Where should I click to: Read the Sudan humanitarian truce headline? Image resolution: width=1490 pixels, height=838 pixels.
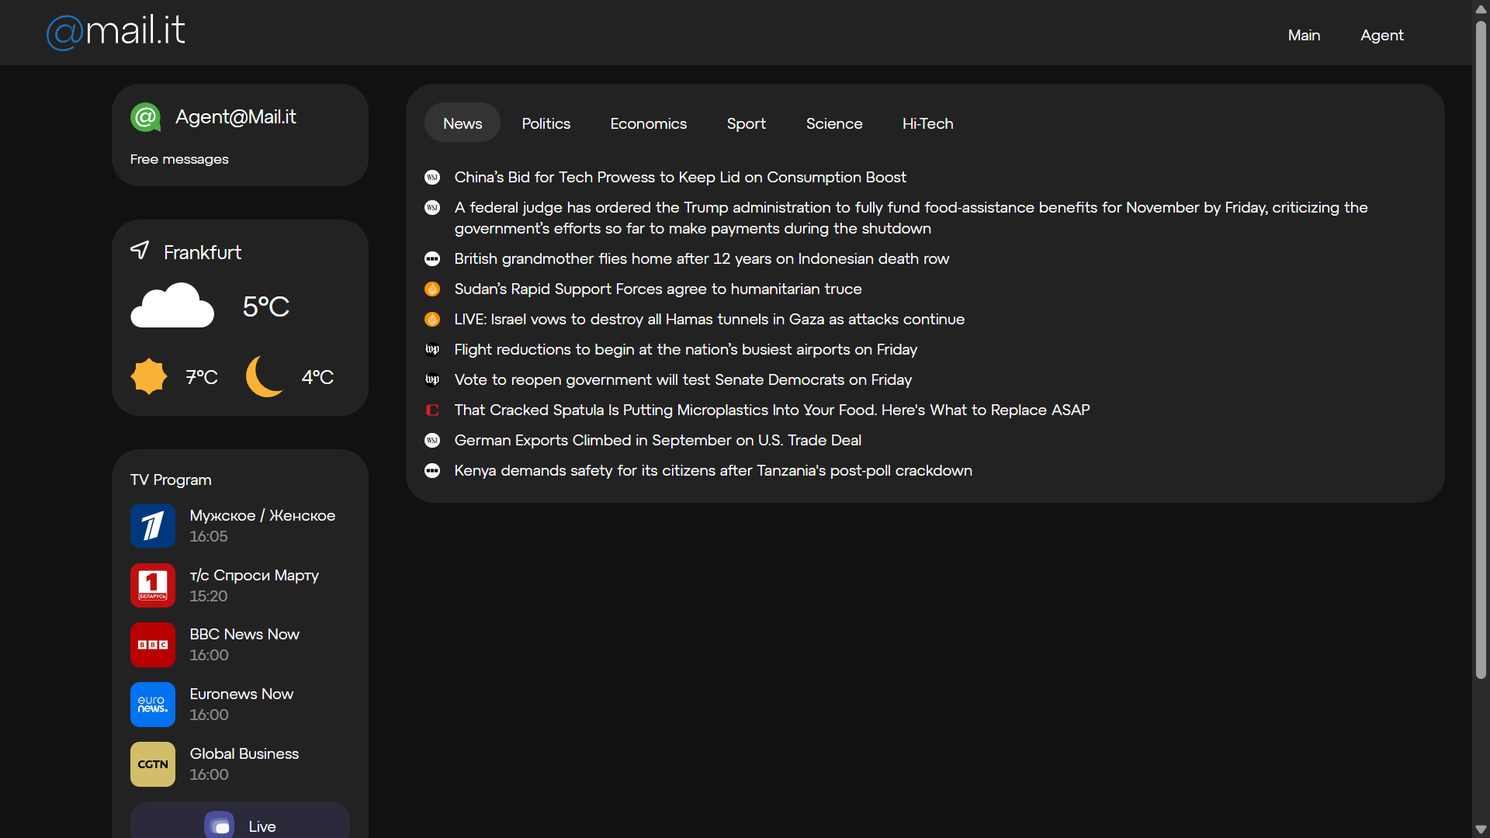(657, 289)
